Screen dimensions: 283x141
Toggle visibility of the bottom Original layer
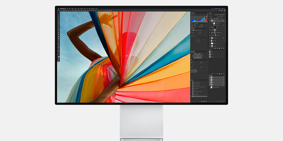210,46
